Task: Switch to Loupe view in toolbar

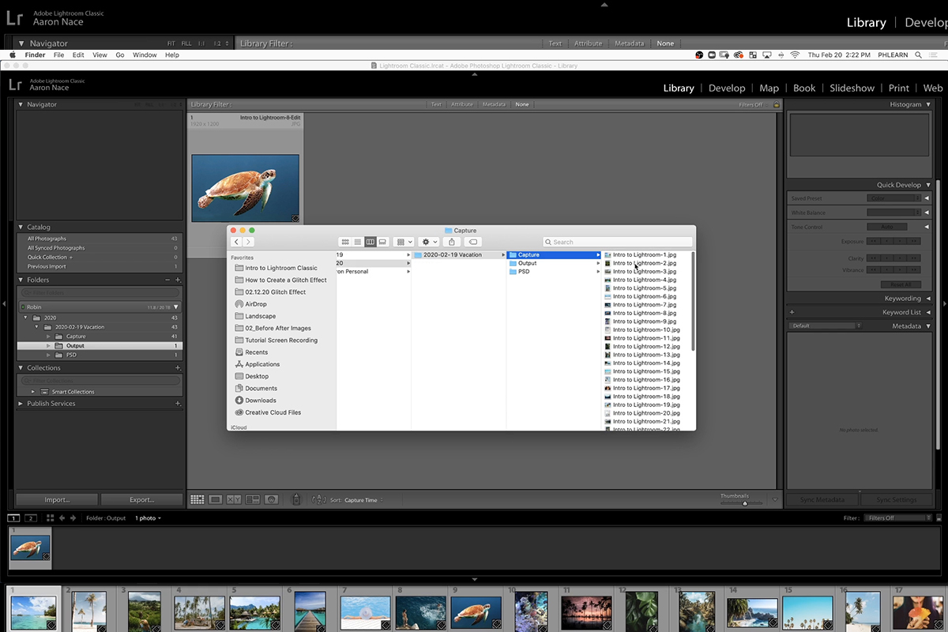Action: click(x=216, y=499)
